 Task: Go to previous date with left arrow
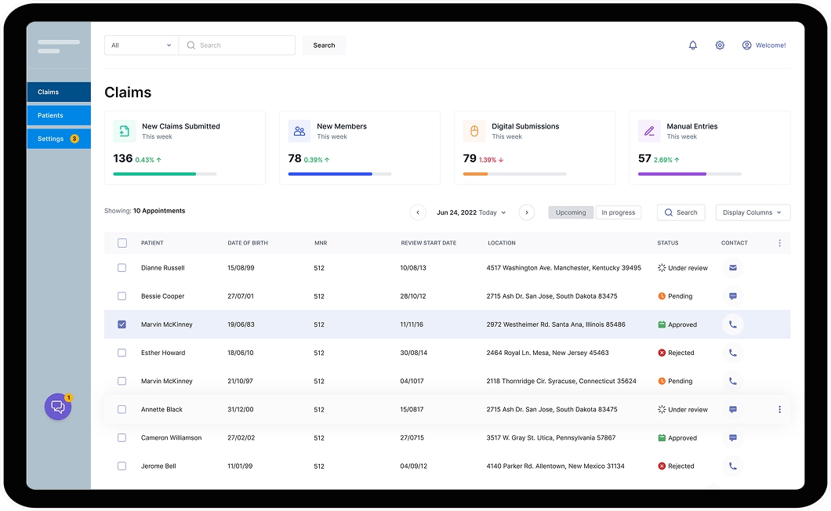(418, 212)
